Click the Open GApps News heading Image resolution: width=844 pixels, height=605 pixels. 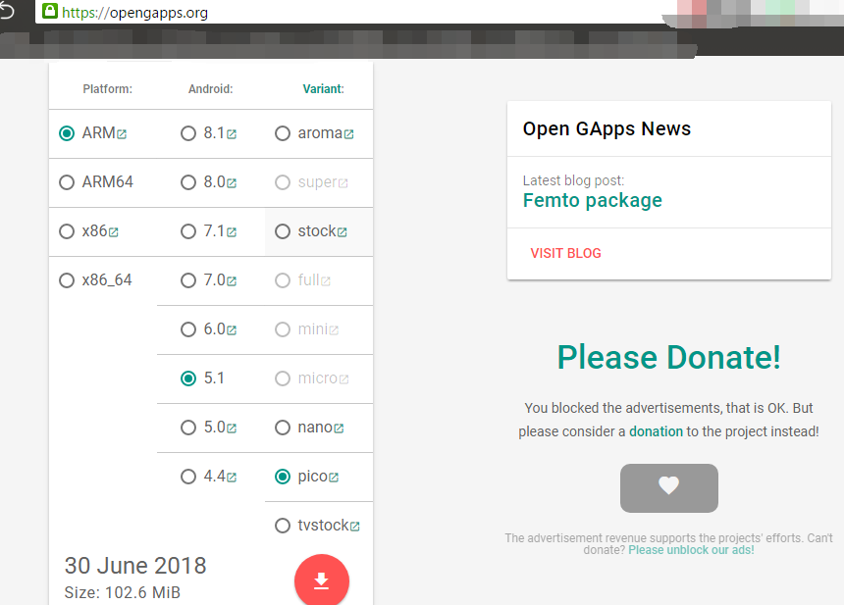coord(607,129)
